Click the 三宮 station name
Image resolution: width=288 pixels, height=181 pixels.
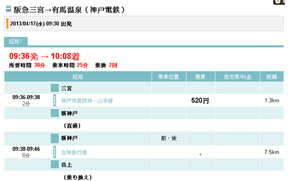click(67, 88)
